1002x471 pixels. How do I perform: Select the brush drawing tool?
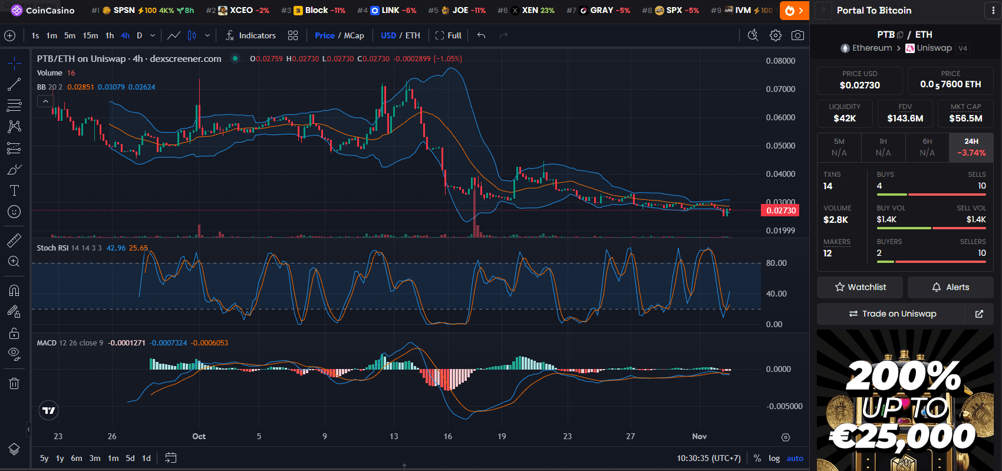pyautogui.click(x=14, y=170)
